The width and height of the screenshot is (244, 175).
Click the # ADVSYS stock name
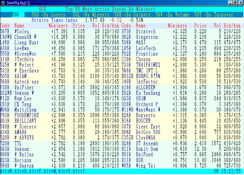24,138
